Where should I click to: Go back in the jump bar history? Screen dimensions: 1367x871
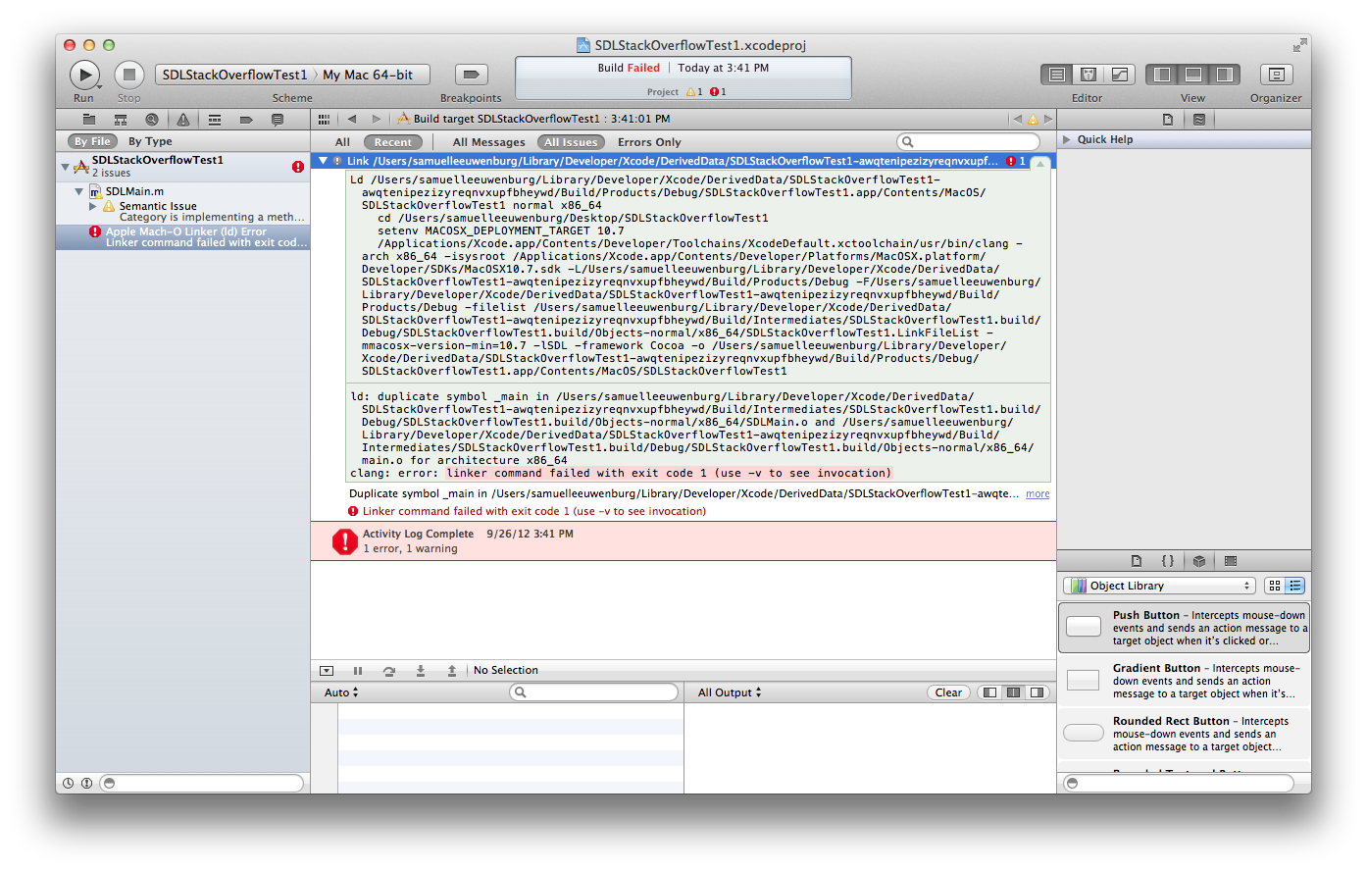pyautogui.click(x=352, y=119)
